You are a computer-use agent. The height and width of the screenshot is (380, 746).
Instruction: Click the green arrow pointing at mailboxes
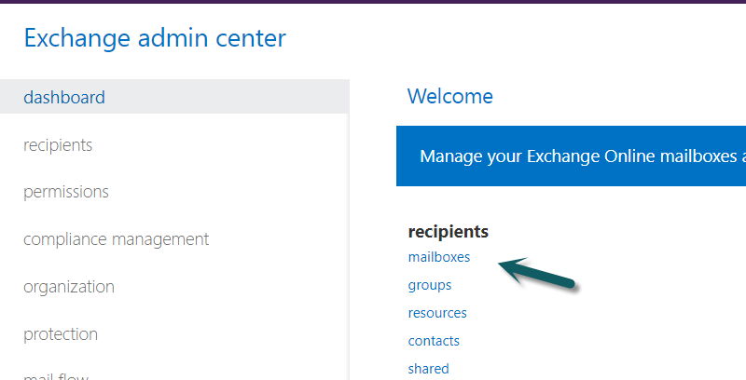tap(537, 273)
